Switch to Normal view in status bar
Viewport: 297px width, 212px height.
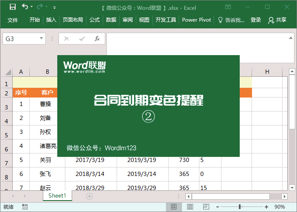pos(174,207)
